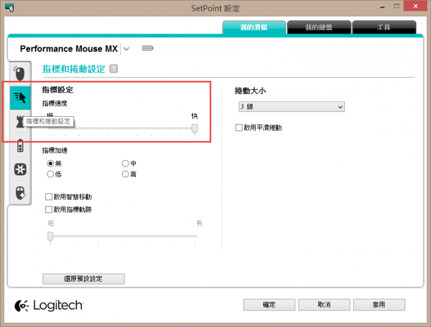Image resolution: width=431 pixels, height=327 pixels.
Task: Click the 指標速度 label
Action: pos(54,104)
